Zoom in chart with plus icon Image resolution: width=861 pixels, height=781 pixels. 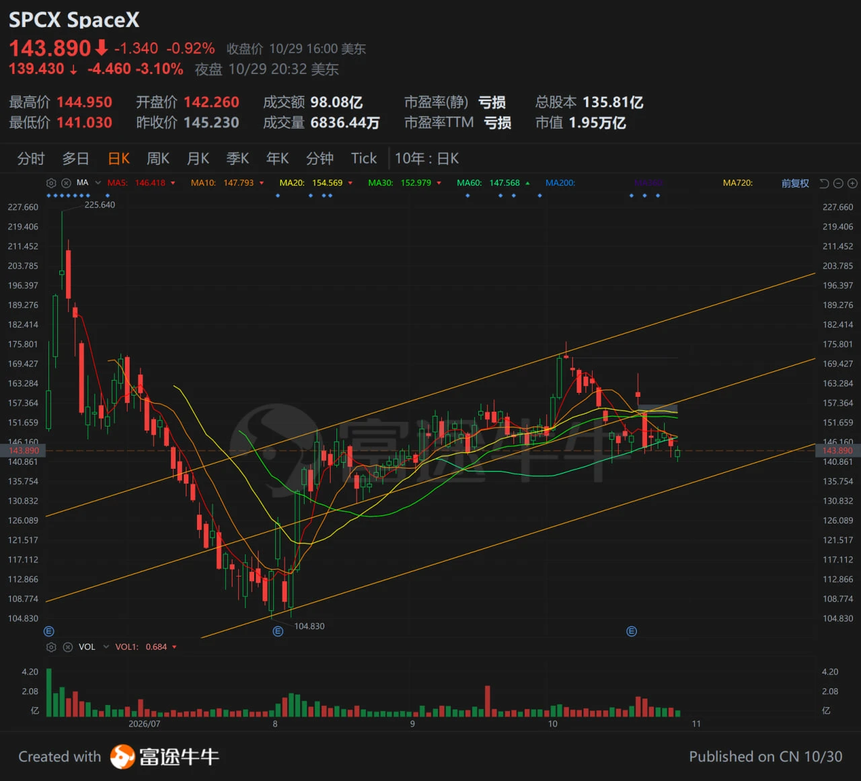click(x=852, y=183)
